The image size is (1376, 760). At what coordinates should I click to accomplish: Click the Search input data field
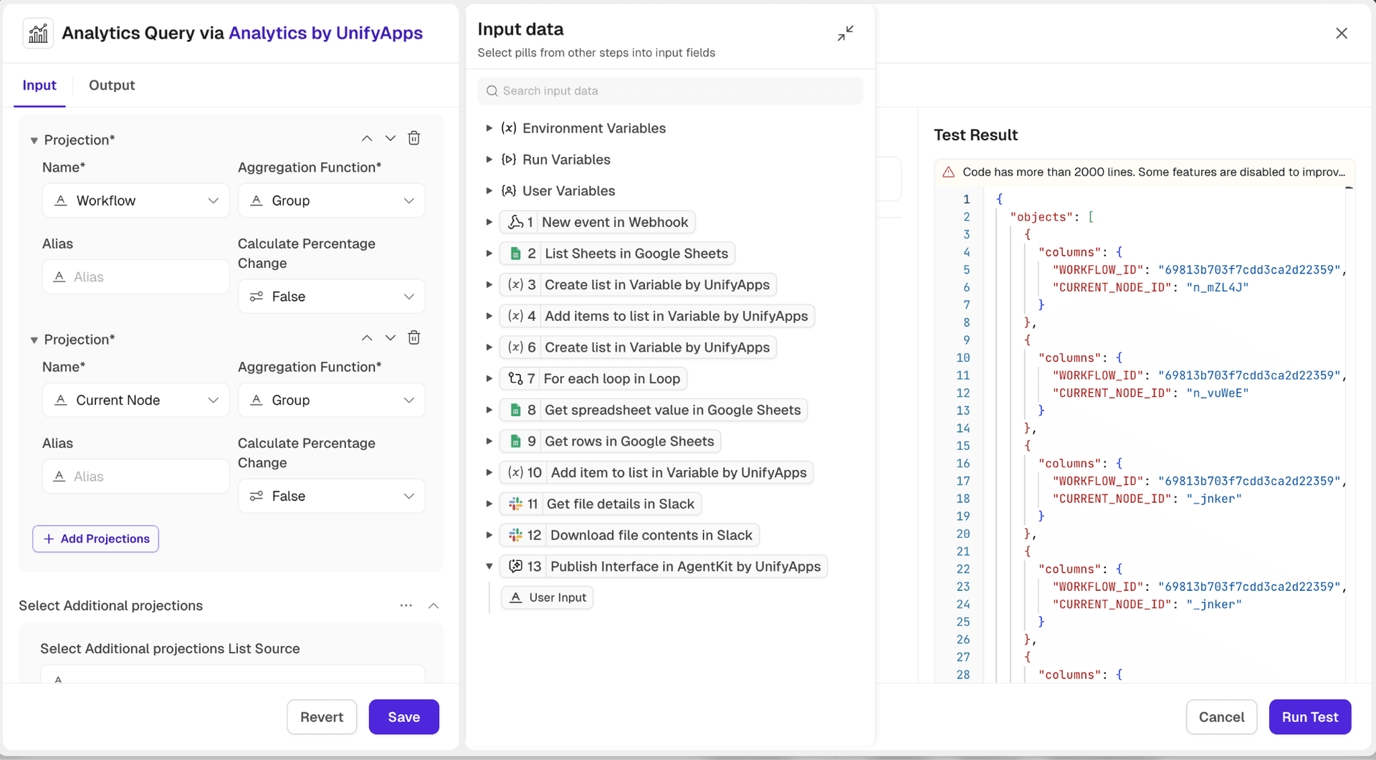coord(670,91)
